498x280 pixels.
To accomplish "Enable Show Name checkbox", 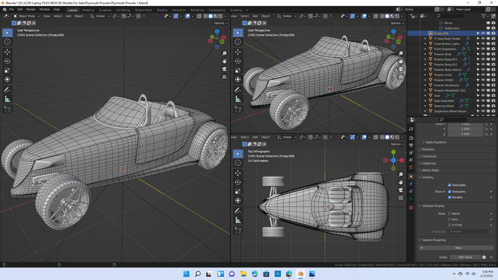I will (x=450, y=214).
